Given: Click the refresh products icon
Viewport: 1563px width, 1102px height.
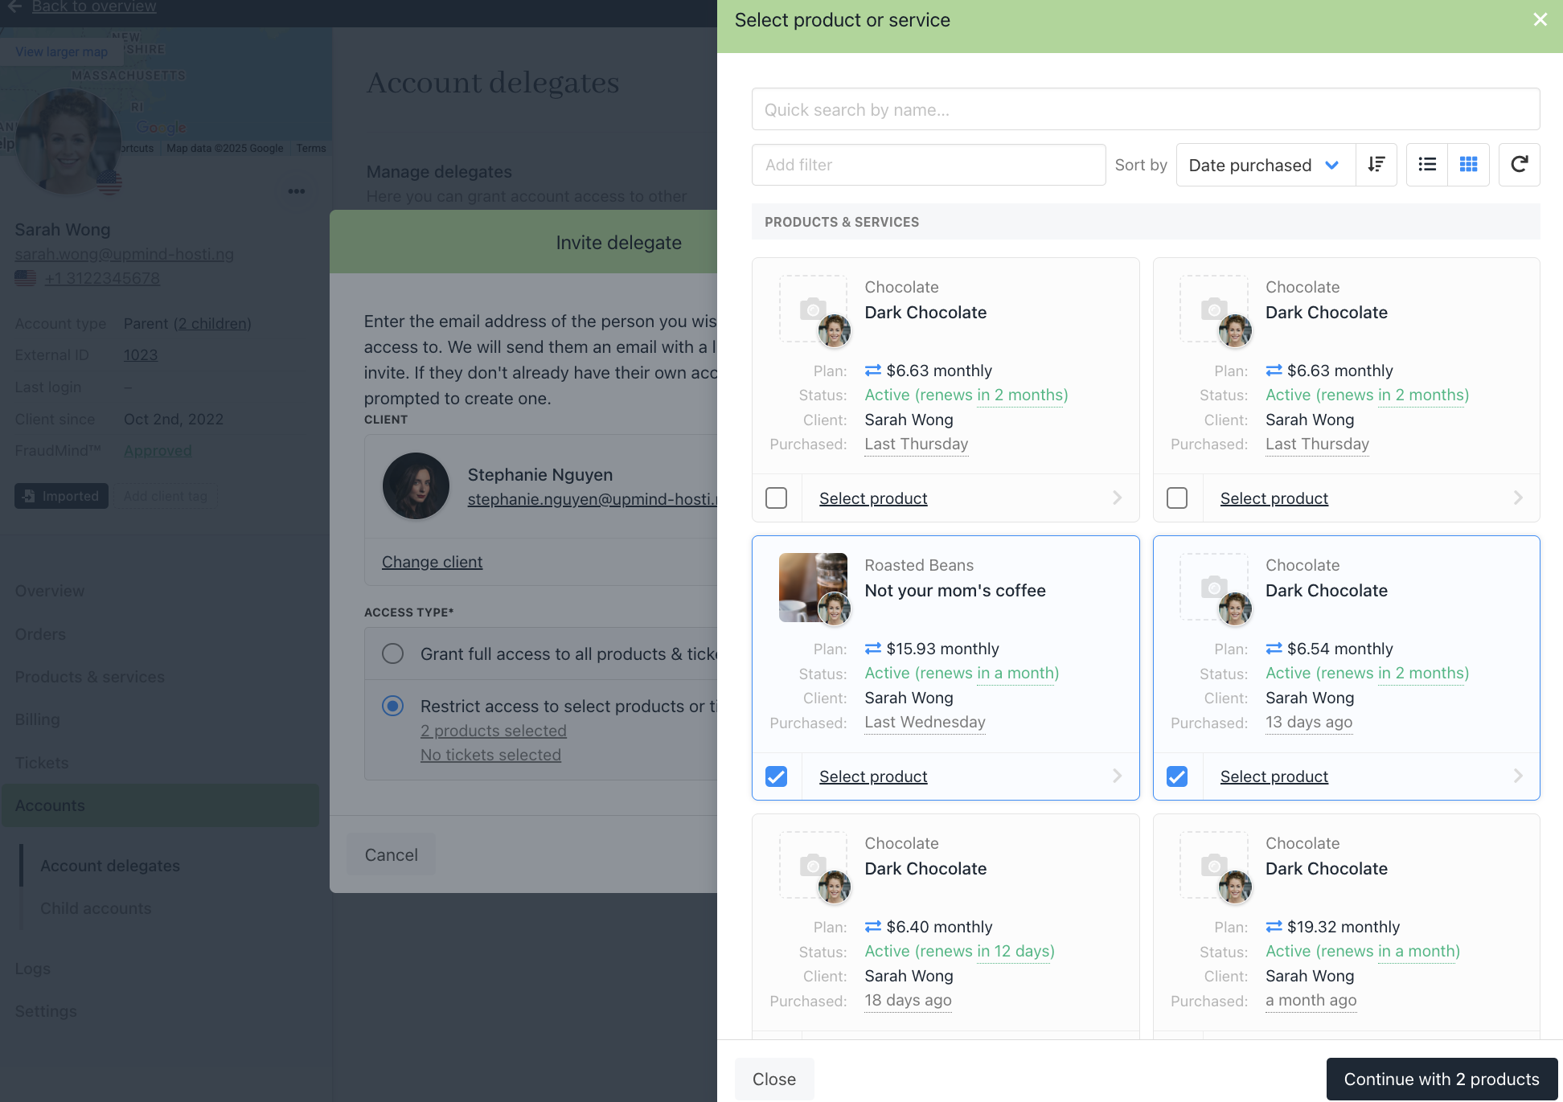Looking at the screenshot, I should click(1519, 165).
